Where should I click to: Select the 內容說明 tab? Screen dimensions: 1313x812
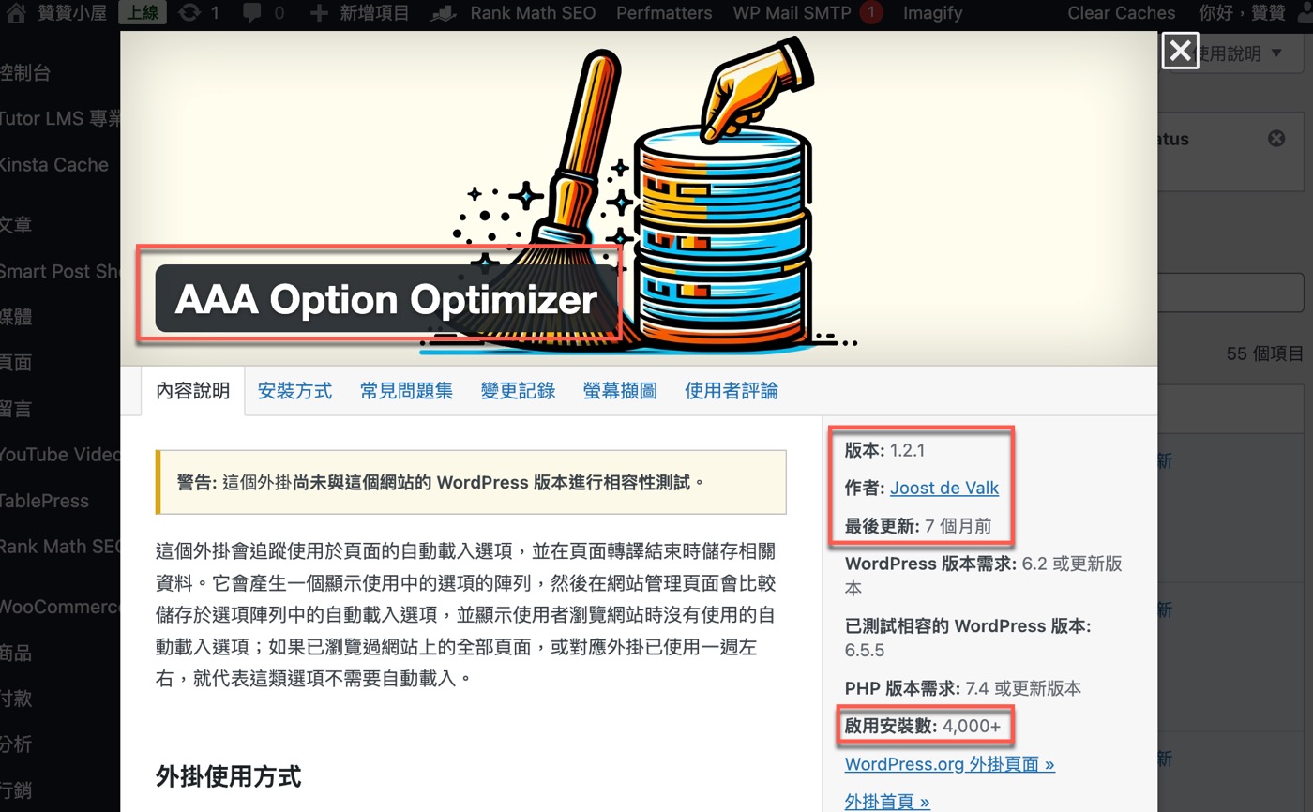pos(192,391)
